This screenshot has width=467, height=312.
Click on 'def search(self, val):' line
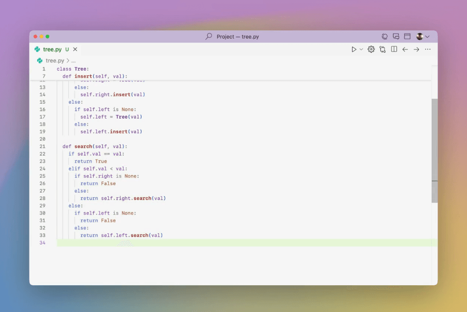point(95,146)
